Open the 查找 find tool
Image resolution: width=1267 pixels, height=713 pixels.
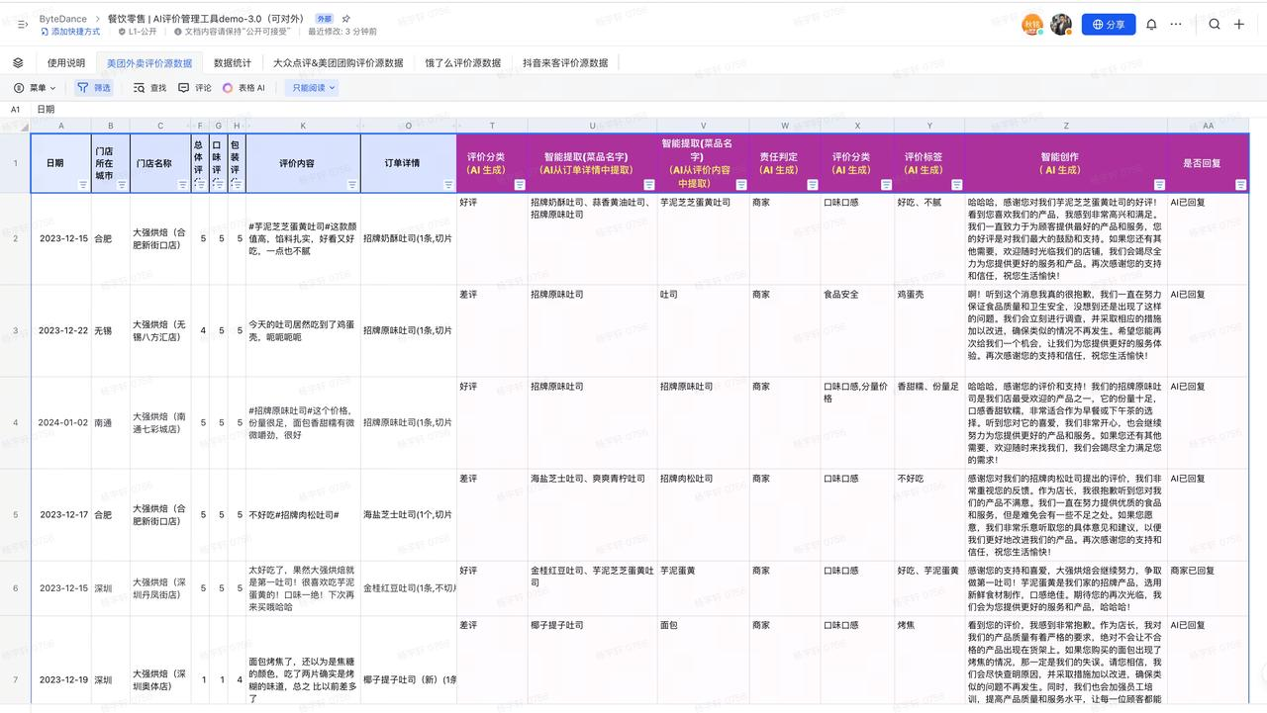(x=150, y=88)
